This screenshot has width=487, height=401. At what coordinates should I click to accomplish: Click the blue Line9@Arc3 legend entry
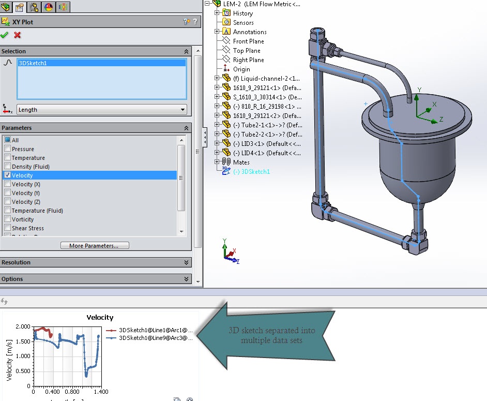point(149,338)
